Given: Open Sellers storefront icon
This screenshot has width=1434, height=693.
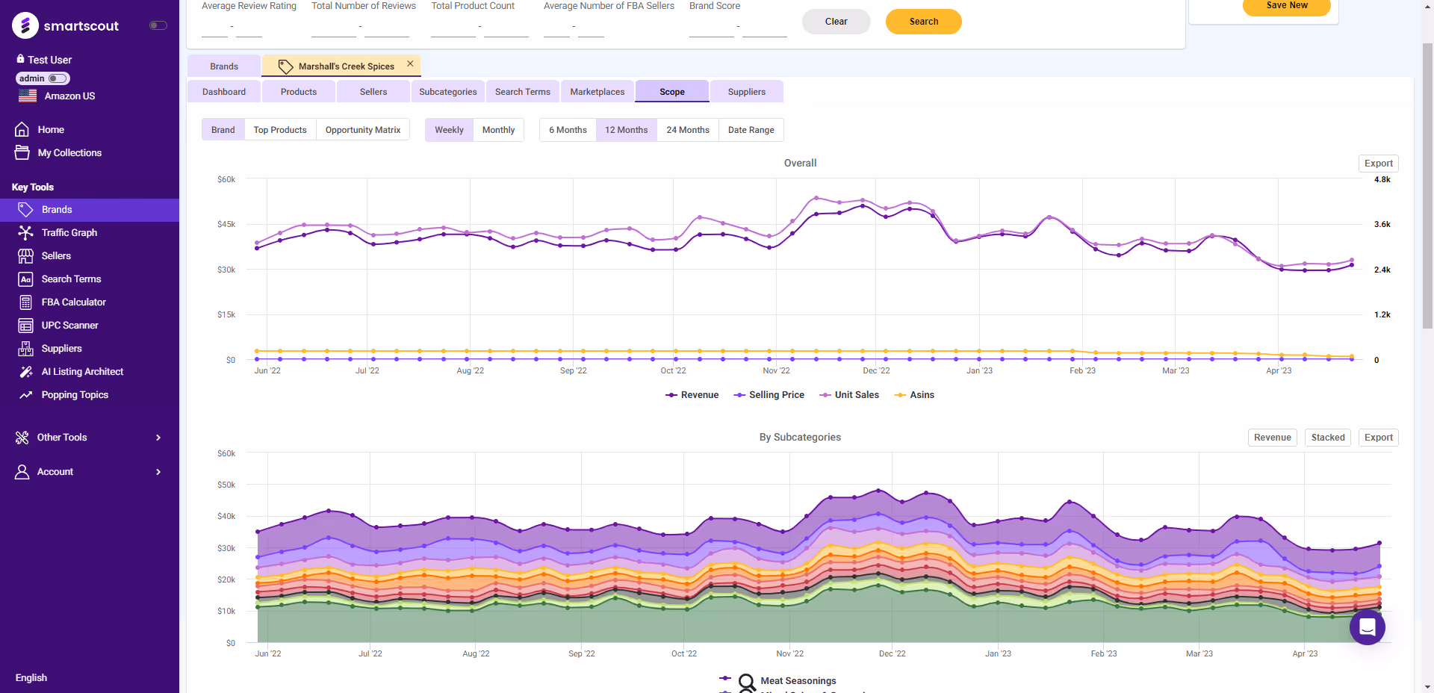Looking at the screenshot, I should coord(25,255).
